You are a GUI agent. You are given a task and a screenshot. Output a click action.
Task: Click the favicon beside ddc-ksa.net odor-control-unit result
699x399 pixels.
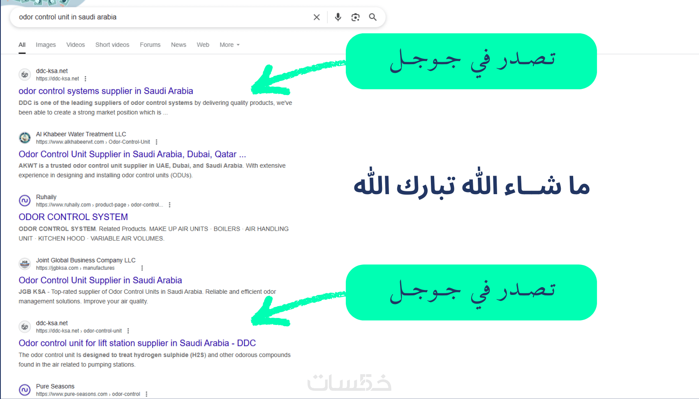[25, 327]
